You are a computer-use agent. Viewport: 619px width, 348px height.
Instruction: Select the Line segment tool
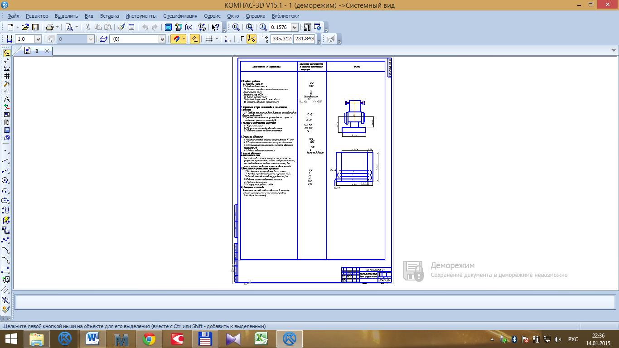tap(5, 171)
